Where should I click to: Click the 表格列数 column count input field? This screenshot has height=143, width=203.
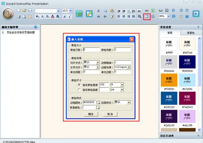[122, 50]
